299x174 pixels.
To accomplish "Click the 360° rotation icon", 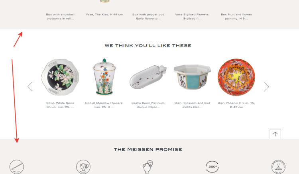I will tap(212, 167).
